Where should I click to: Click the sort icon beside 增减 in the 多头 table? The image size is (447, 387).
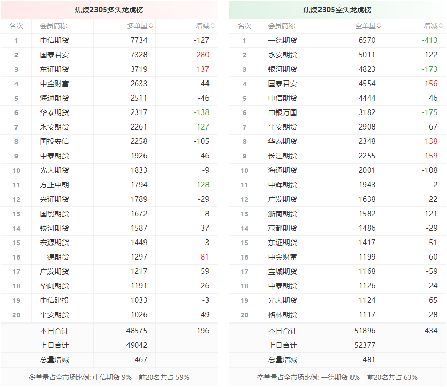[x=213, y=26]
